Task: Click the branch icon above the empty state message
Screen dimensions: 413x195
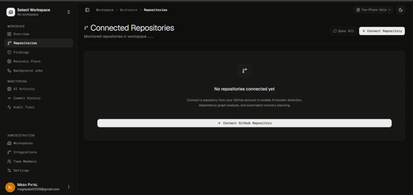Action: (x=244, y=71)
